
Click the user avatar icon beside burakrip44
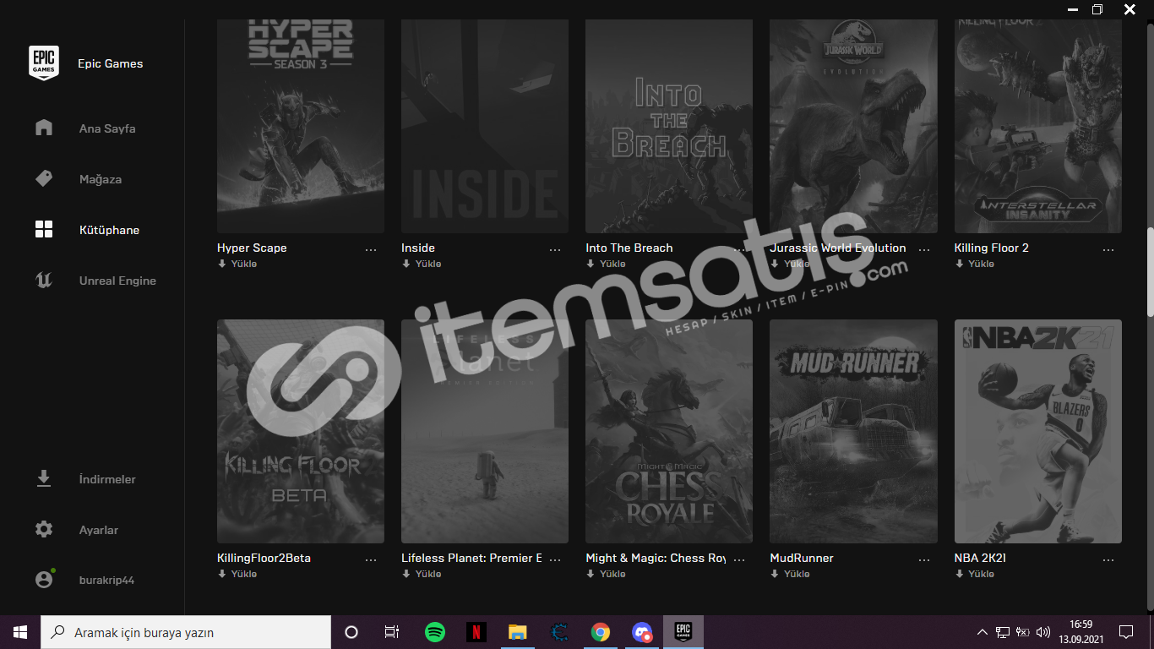[x=44, y=580]
